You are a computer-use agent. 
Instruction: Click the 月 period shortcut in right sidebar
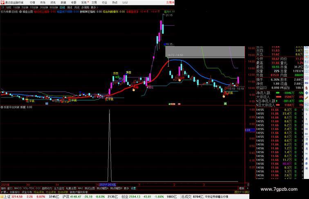307,149
